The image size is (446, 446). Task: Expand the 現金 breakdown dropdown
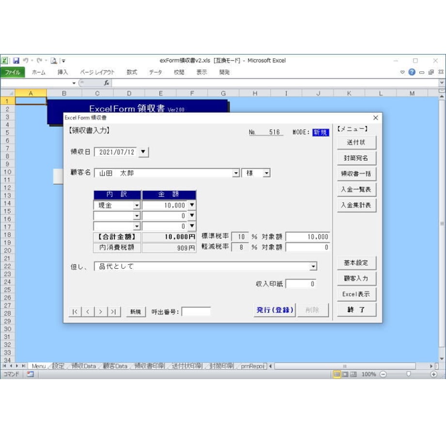click(137, 206)
